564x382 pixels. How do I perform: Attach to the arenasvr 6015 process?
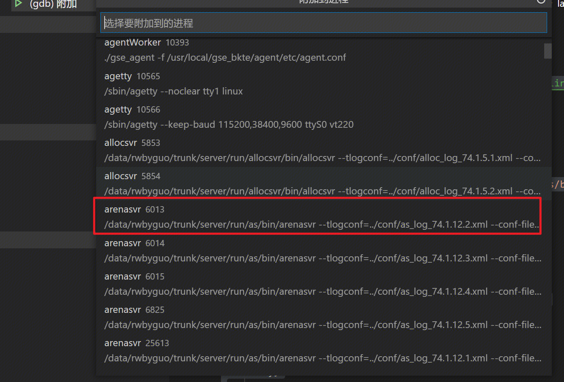(134, 277)
